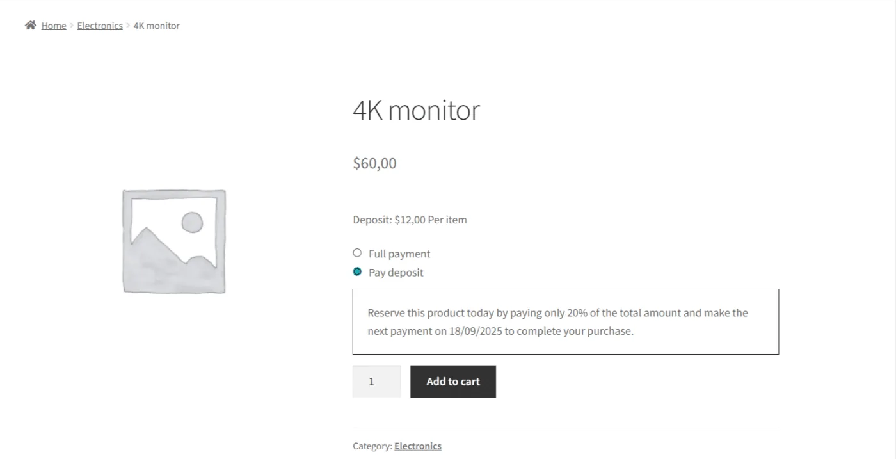Viewport: 896px width, 459px height.
Task: Click the "Pay deposit" option label
Action: (x=396, y=272)
